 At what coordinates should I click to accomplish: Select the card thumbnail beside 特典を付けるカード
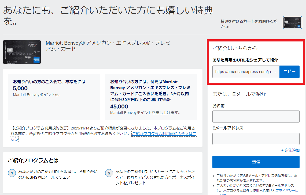point(292,22)
